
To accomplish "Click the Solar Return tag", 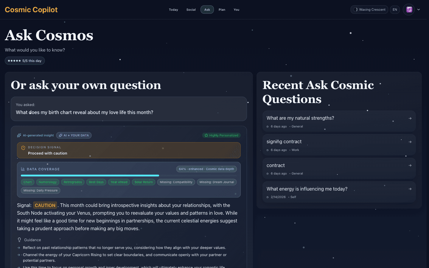I will click(144, 182).
